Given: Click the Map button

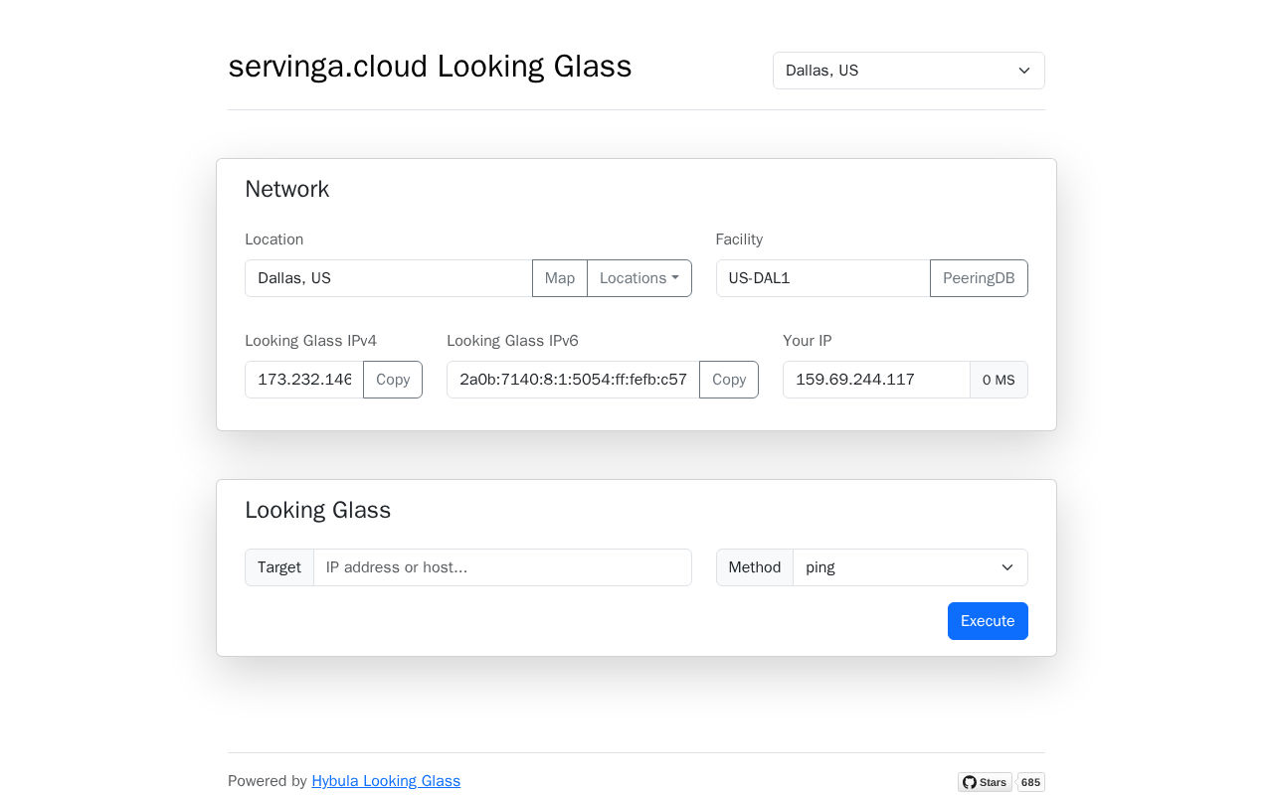Looking at the screenshot, I should pos(560,278).
